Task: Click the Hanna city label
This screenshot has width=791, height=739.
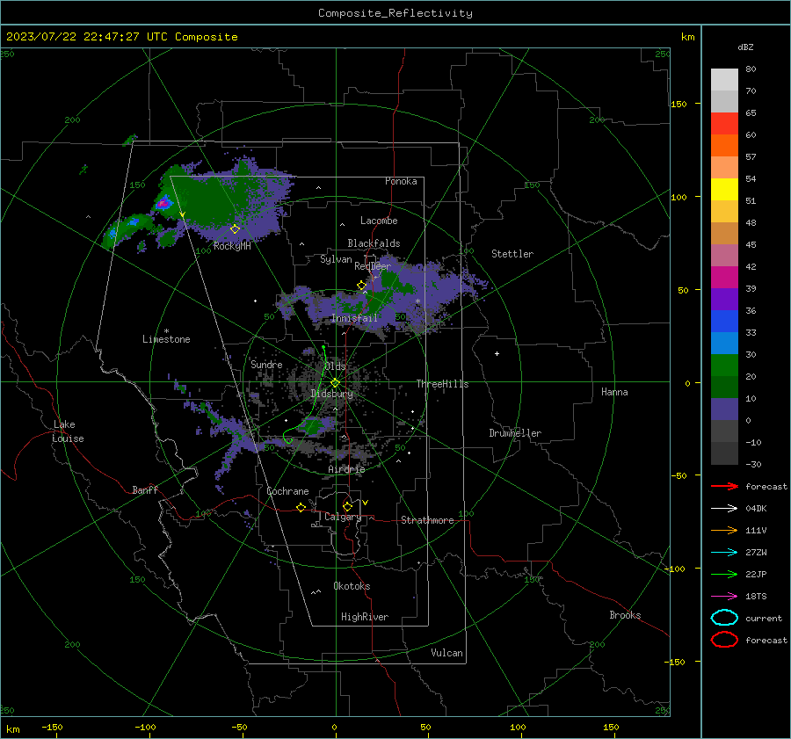Action: point(614,392)
